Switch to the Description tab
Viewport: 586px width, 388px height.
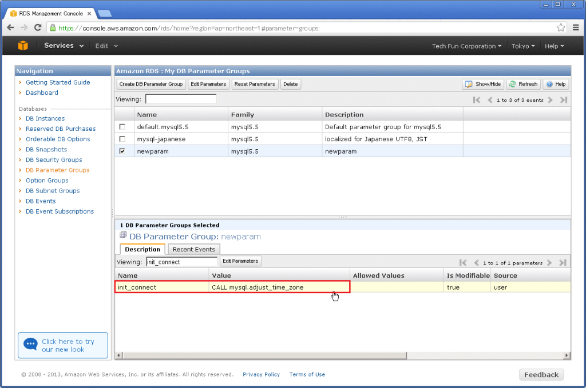[142, 249]
